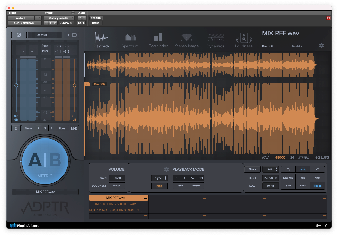Switch to the Spectrum view
338x236 pixels.
pyautogui.click(x=130, y=41)
